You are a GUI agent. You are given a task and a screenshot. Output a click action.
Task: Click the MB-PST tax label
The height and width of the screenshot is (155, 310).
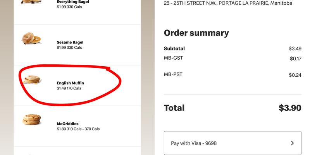pyautogui.click(x=173, y=74)
